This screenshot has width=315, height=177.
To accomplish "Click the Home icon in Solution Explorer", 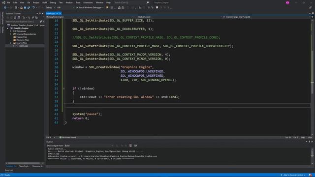I will tap(15, 18).
